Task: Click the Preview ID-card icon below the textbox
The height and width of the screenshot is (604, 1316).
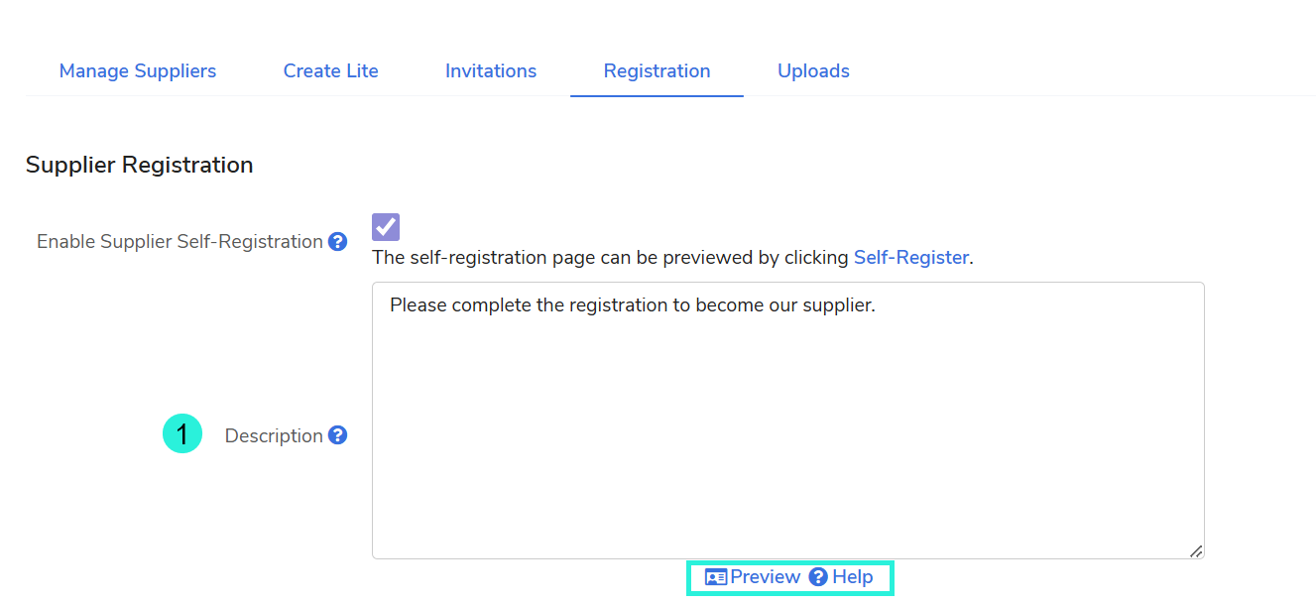Action: coord(716,577)
